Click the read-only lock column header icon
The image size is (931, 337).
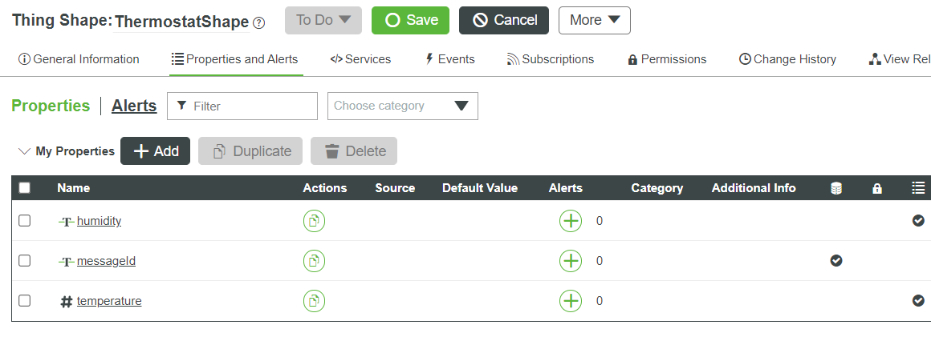click(877, 188)
